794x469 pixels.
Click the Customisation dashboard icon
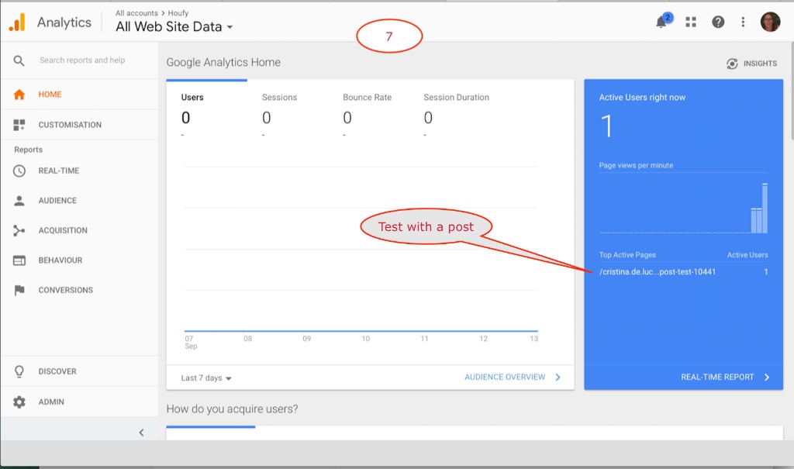(x=19, y=125)
